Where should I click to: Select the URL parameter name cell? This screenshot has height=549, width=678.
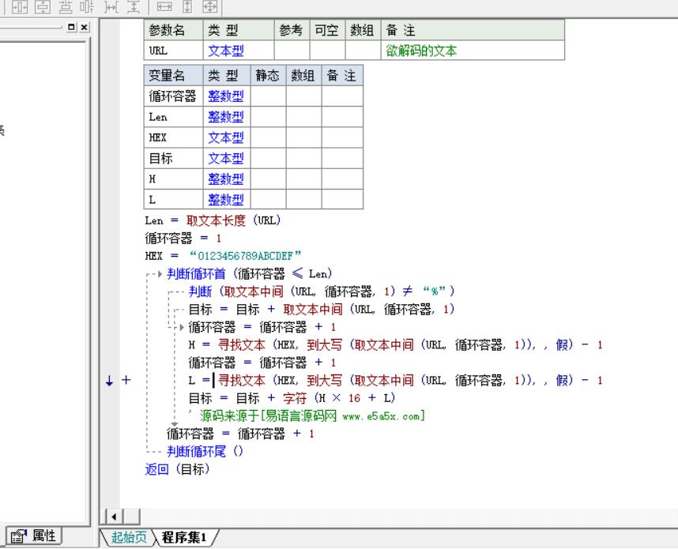click(173, 50)
